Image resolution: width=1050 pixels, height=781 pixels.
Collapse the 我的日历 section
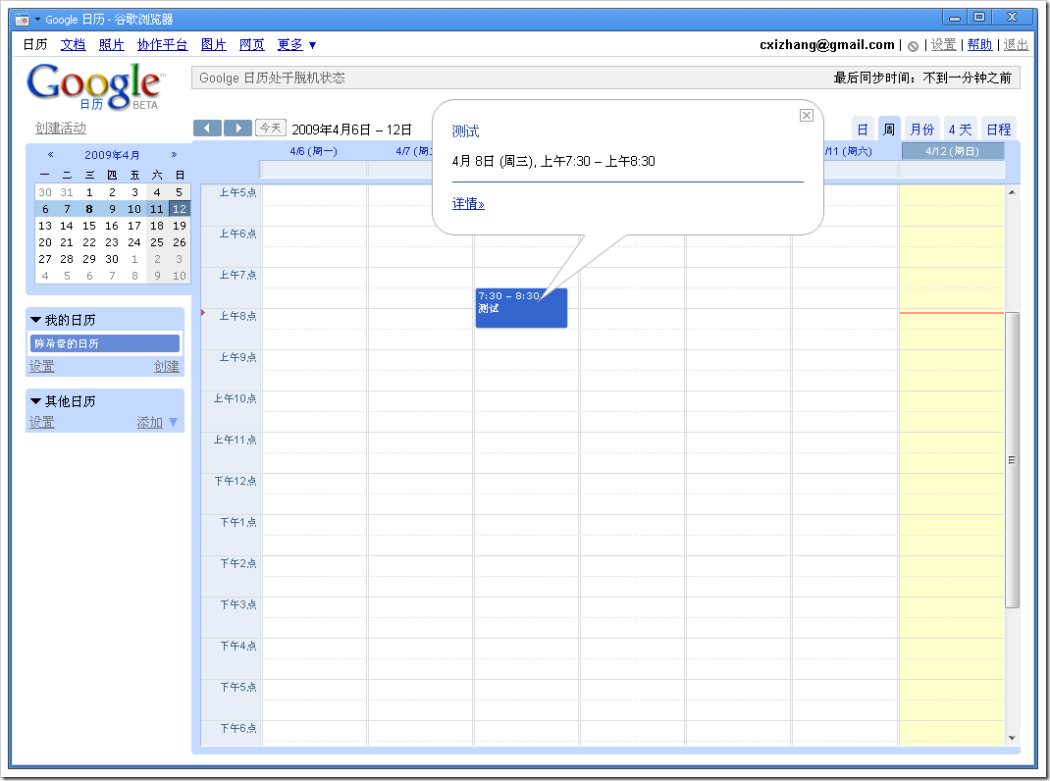(36, 320)
